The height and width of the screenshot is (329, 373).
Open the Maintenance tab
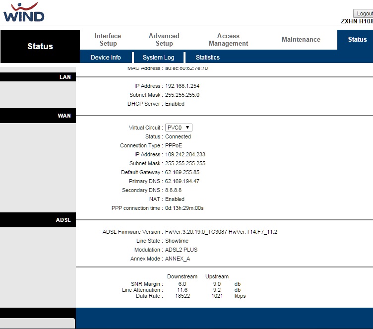301,39
